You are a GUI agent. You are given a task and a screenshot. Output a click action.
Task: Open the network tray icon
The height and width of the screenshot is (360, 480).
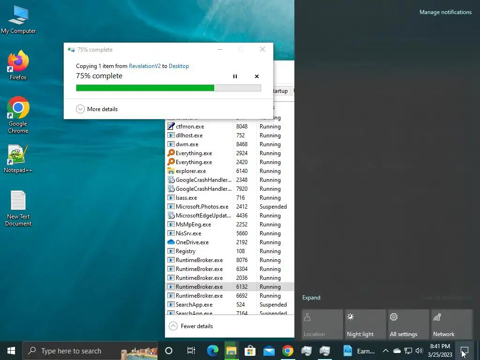point(408,351)
